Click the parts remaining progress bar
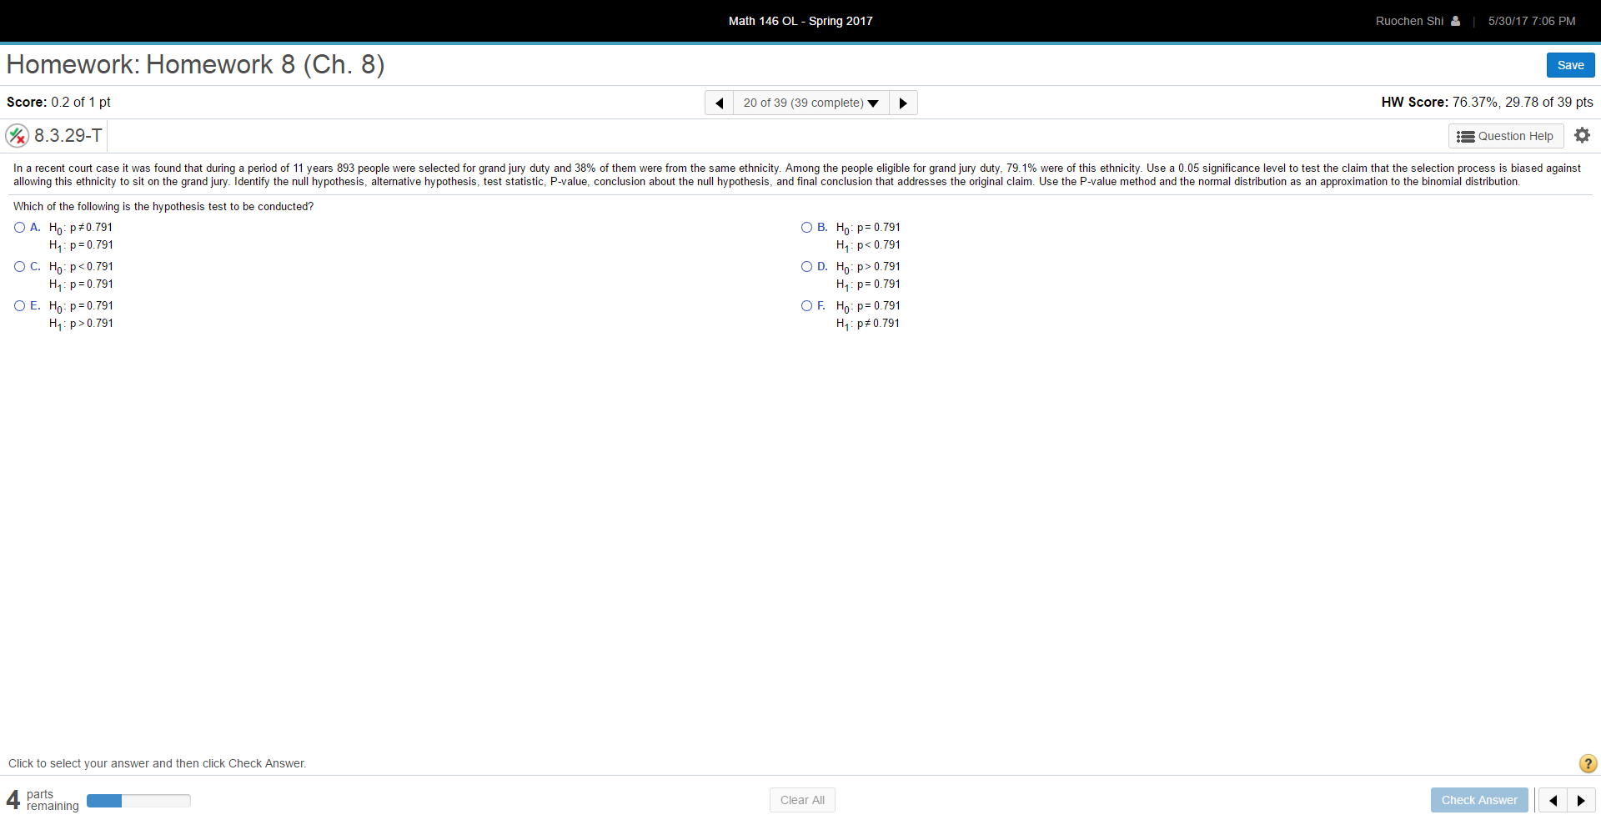 click(x=138, y=800)
